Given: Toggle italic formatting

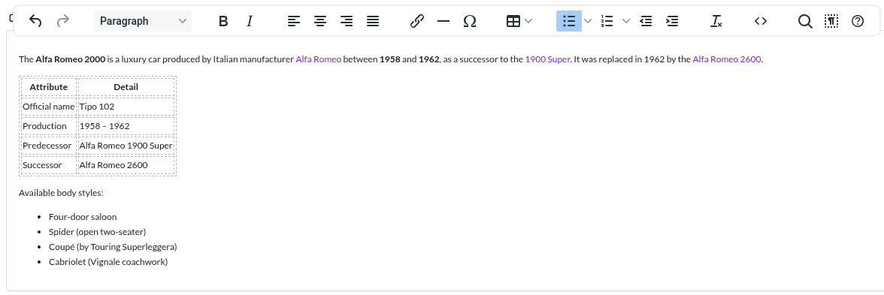Looking at the screenshot, I should (250, 21).
